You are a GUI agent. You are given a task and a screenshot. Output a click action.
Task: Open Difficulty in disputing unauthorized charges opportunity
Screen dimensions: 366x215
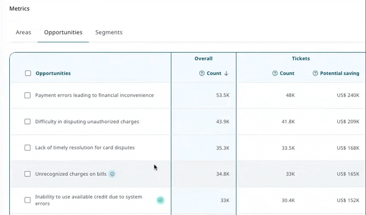pyautogui.click(x=87, y=122)
